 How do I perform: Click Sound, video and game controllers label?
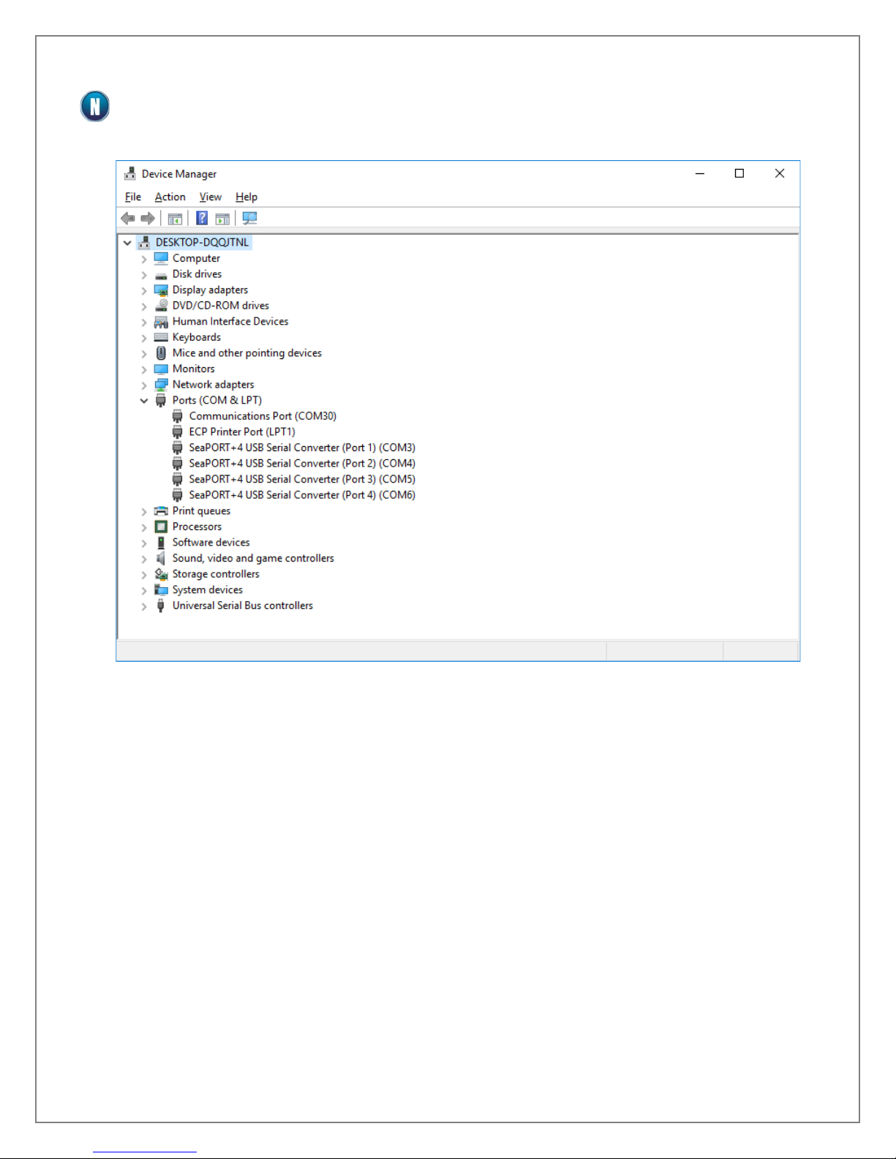pos(253,558)
